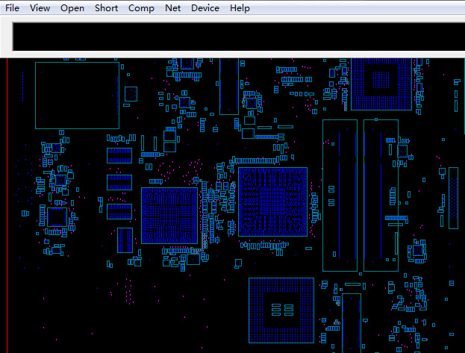
Task: Open the View menu
Action: (40, 8)
